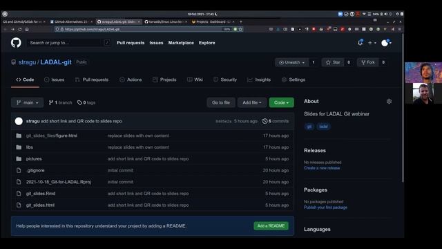Click the LADAL-git repository name
Screen dimensions: 442x249
[x=56, y=62]
